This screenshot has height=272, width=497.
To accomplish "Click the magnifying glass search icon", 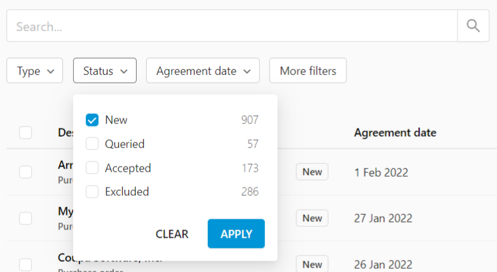I will coord(473,25).
